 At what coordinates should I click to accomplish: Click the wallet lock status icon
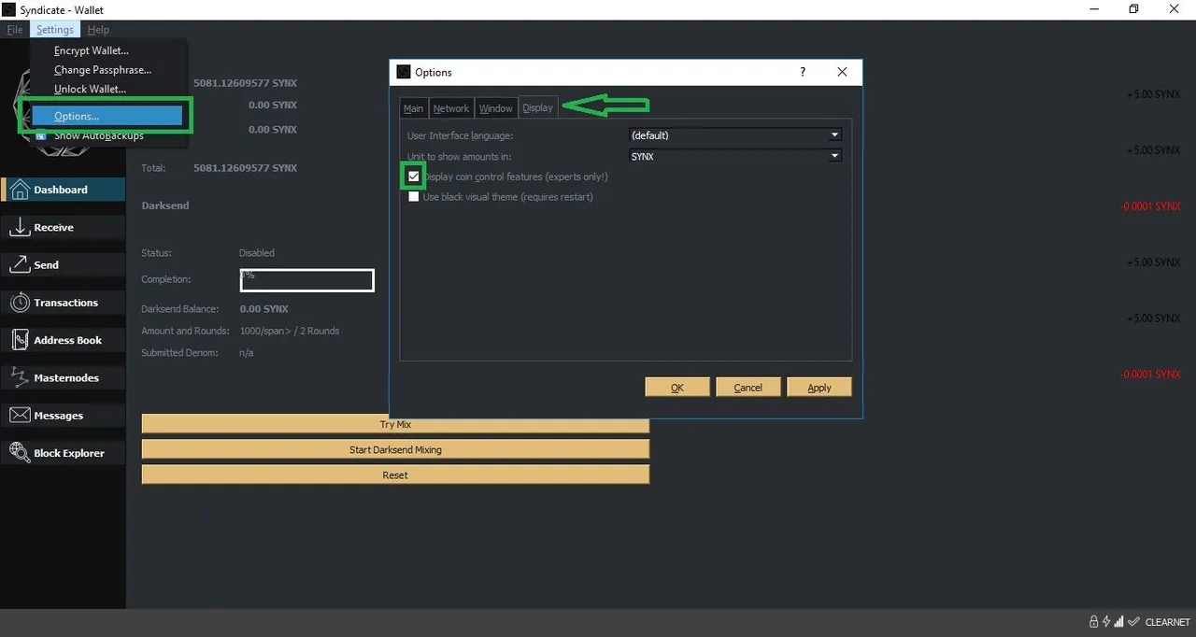click(1093, 622)
